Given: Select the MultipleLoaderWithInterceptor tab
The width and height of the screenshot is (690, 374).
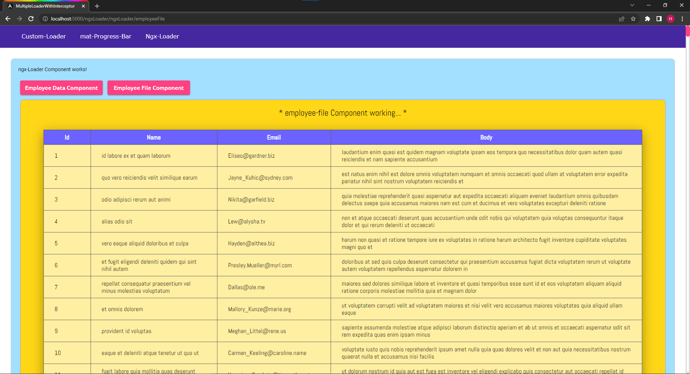Looking at the screenshot, I should [x=47, y=6].
